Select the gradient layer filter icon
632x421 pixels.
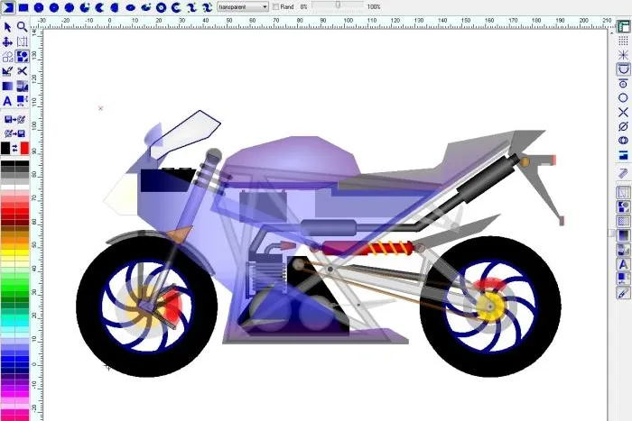623,235
